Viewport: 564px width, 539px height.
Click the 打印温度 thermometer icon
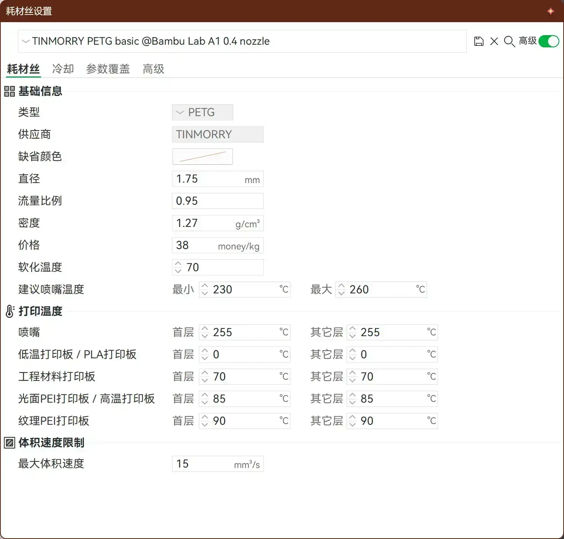10,311
